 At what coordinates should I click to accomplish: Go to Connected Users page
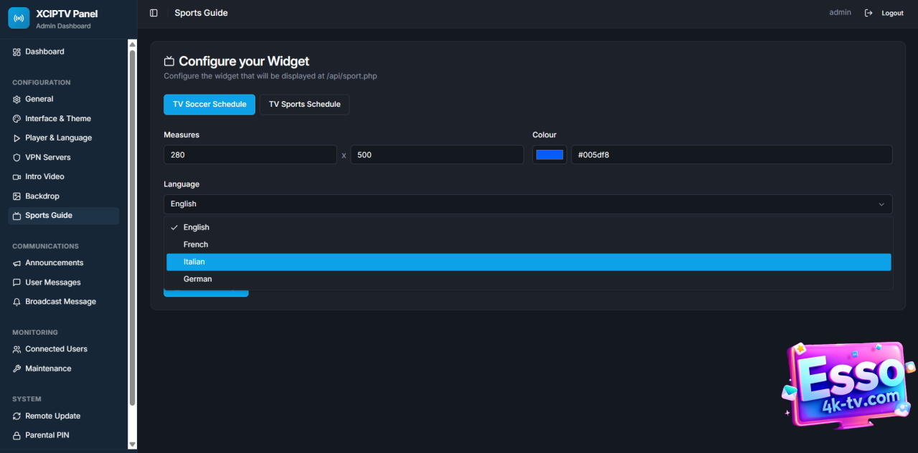[56, 349]
